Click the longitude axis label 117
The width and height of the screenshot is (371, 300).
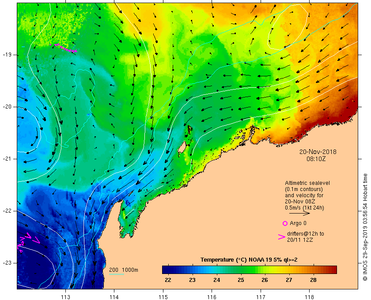point(261,297)
